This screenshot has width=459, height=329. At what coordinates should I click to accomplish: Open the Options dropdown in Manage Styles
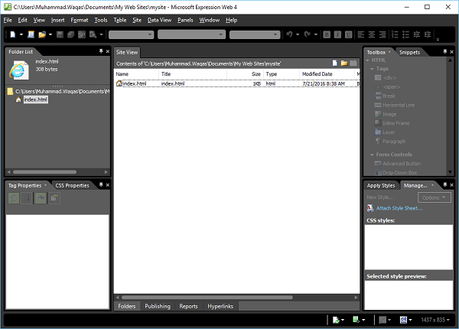(x=434, y=197)
